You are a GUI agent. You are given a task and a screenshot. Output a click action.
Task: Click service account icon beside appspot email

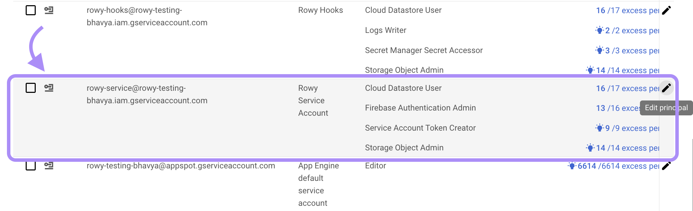pyautogui.click(x=49, y=166)
